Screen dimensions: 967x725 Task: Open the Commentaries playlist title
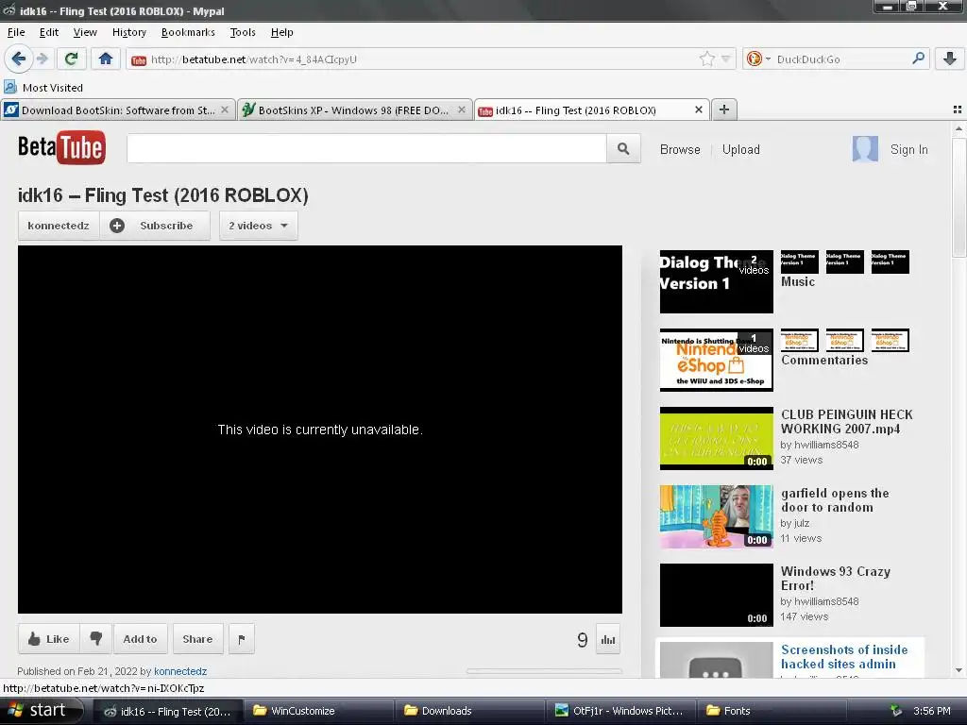click(823, 360)
